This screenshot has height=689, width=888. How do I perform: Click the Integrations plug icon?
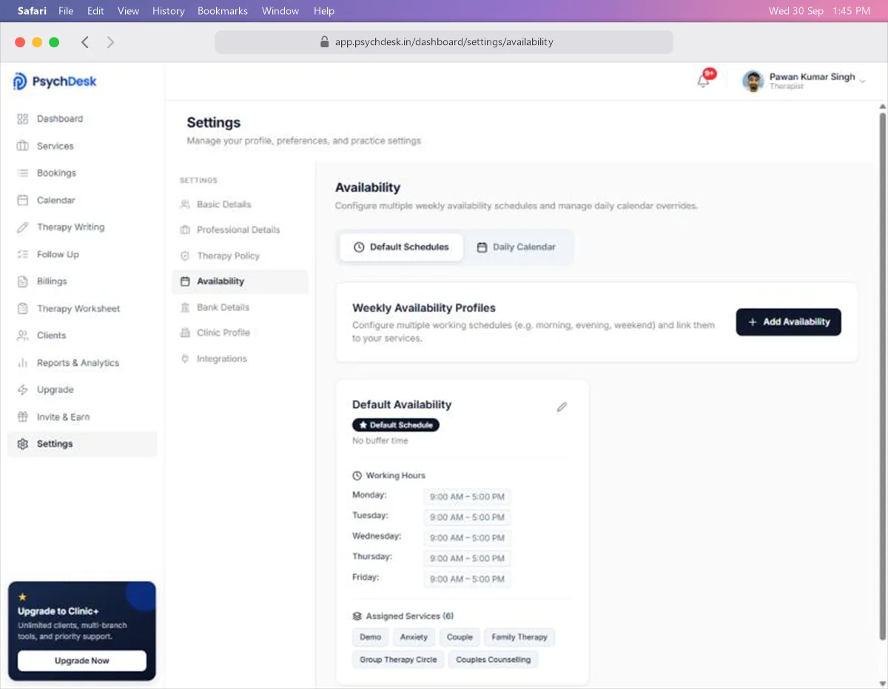coord(185,359)
